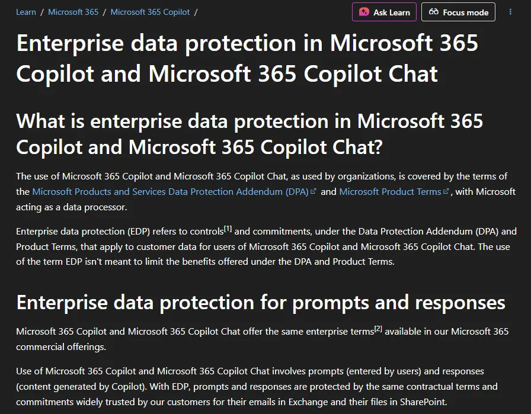
Task: Click the main page title heading
Action: (x=247, y=58)
